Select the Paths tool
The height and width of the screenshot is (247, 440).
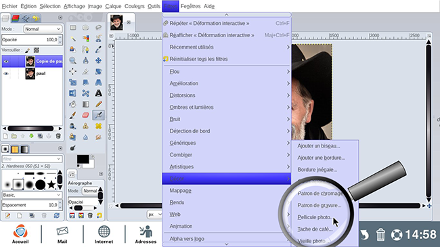coord(85,49)
